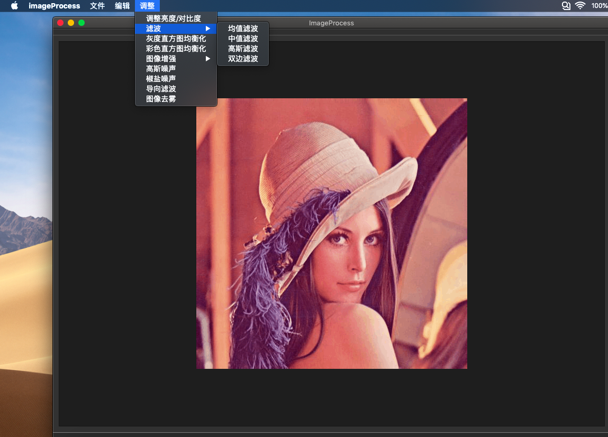Add 高斯噪声 to the image
This screenshot has height=437, width=608.
(x=176, y=69)
